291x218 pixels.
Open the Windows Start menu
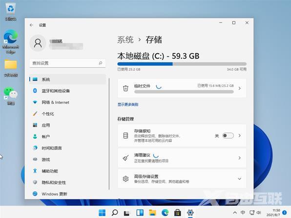pos(102,213)
